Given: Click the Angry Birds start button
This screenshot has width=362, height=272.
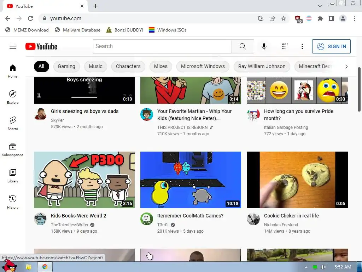Looking at the screenshot, I should click(9, 266).
